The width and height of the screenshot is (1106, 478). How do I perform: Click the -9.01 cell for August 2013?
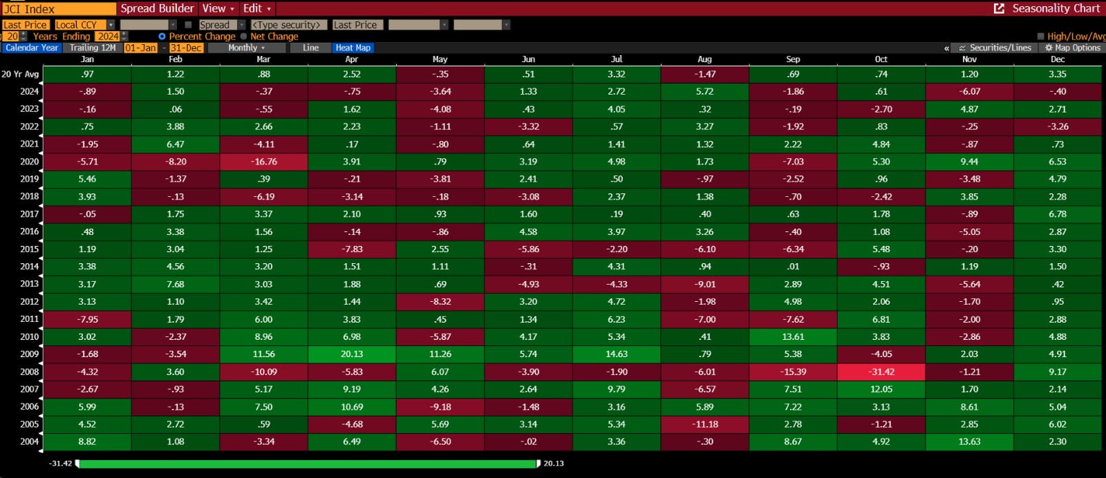705,284
